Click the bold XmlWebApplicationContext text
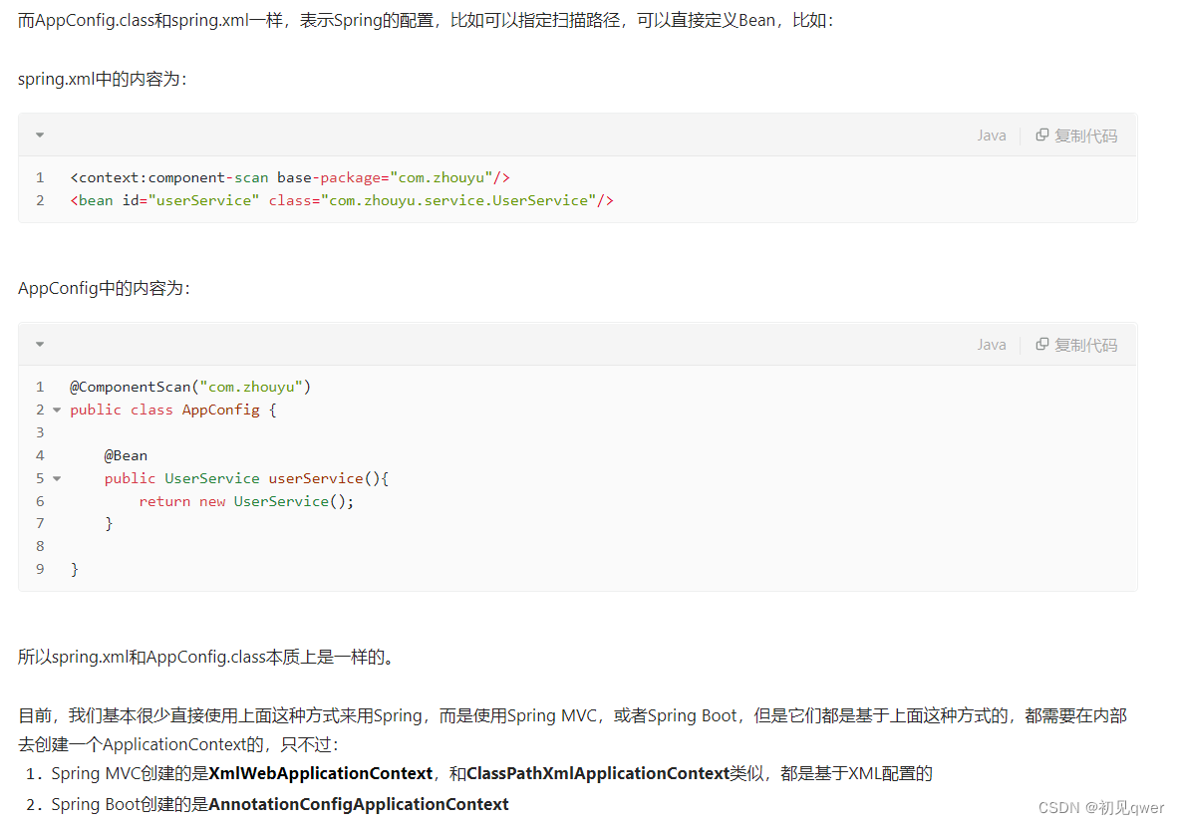Viewport: 1180px width, 825px height. pos(321,773)
